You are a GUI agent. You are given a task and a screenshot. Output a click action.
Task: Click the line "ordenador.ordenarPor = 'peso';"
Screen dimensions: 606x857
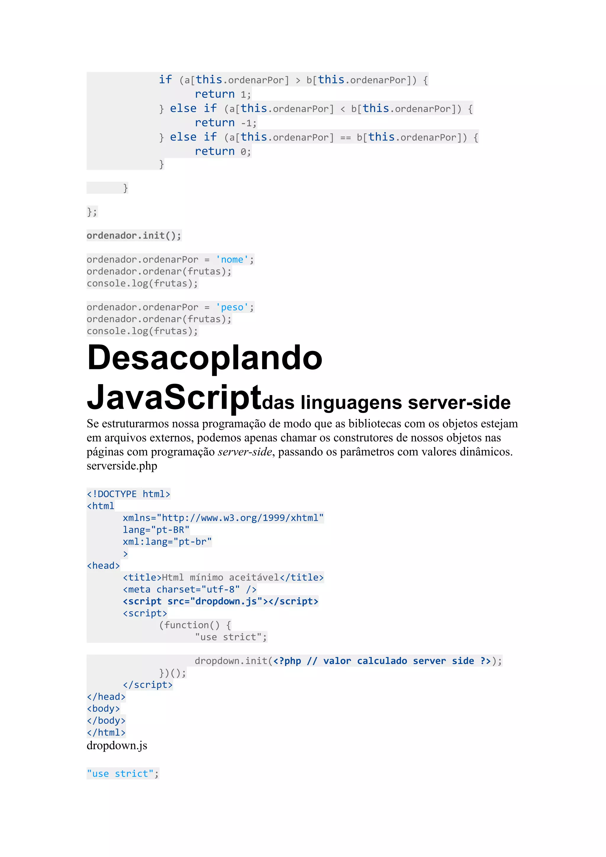tap(170, 307)
